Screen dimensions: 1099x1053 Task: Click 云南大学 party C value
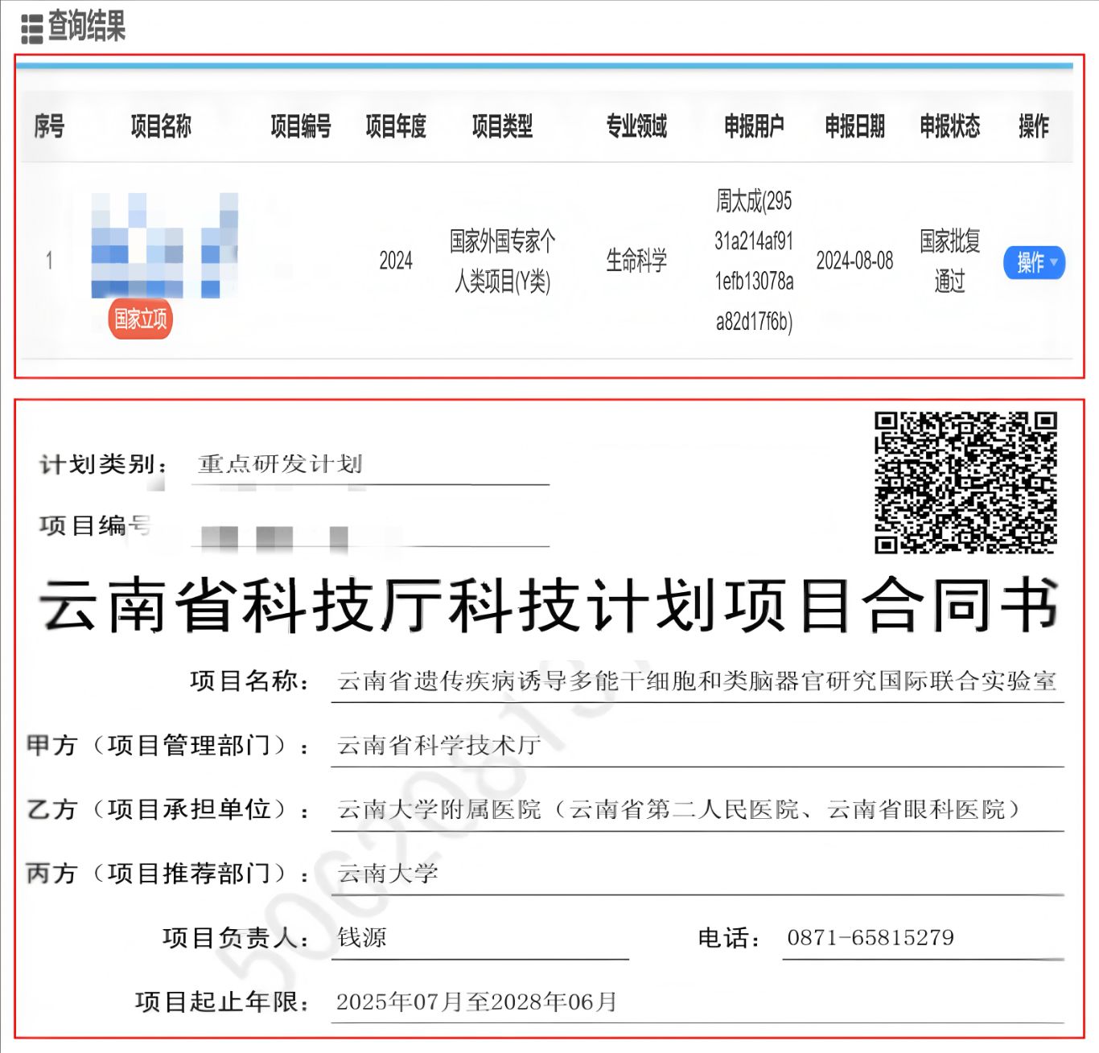tap(388, 874)
